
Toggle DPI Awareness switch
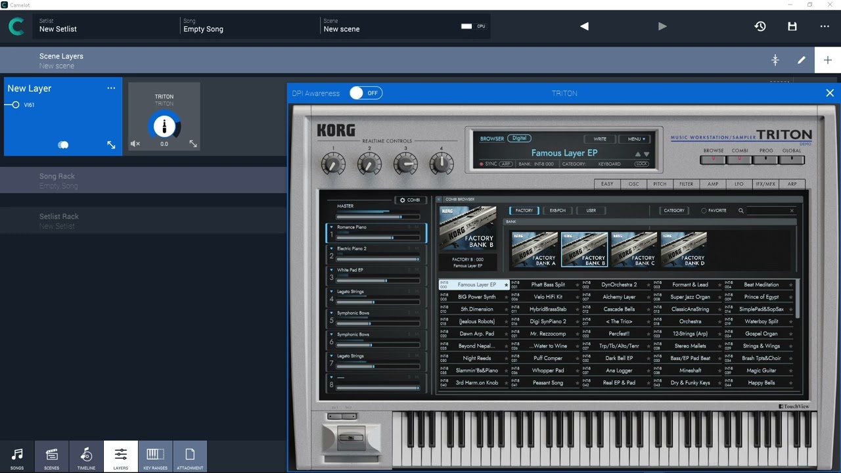tap(365, 93)
